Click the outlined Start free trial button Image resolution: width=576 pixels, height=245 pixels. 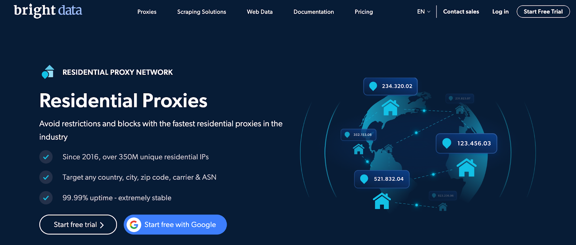78,224
